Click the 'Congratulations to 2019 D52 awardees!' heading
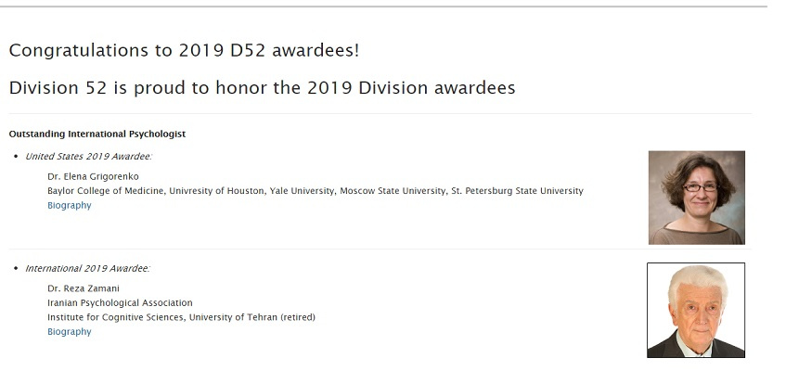 tap(184, 51)
